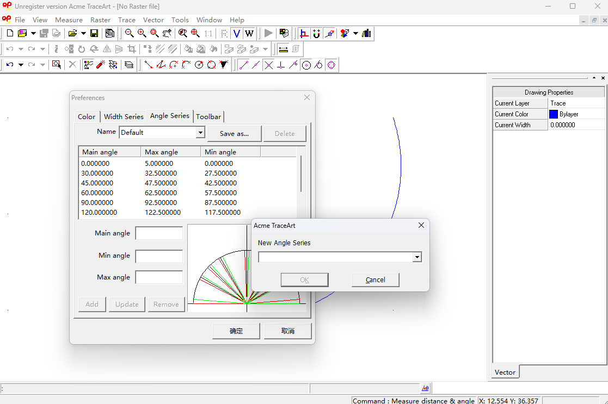Click the blue Current Color swatch
Screen dimensions: 608x404
(554, 114)
